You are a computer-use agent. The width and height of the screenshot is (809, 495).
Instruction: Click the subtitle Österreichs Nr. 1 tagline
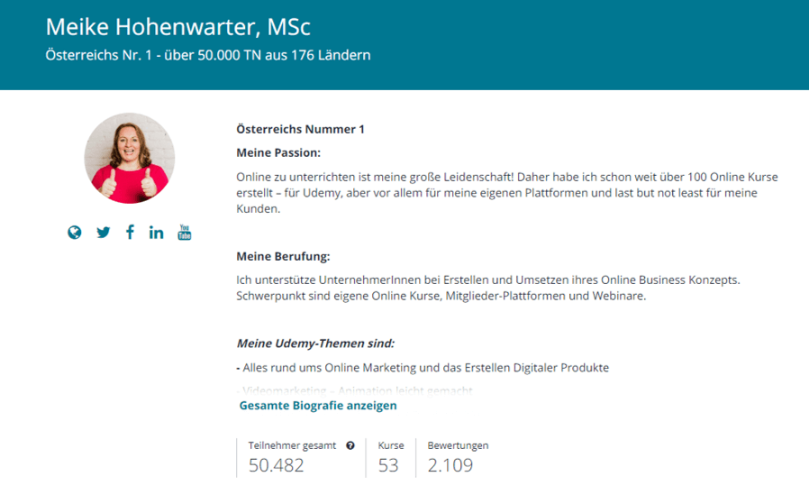208,55
